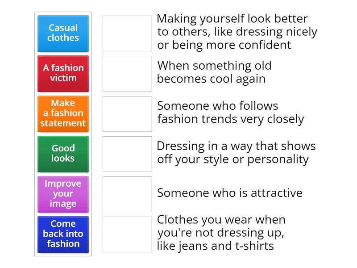Viewport: 357px width, 268px height.
Task: Click the red-colored term tile
Action: (63, 73)
